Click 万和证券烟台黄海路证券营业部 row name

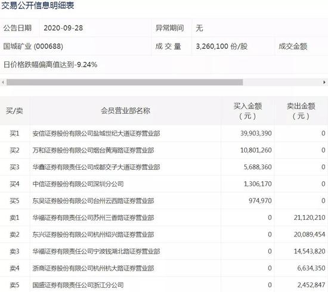[x=93, y=150]
